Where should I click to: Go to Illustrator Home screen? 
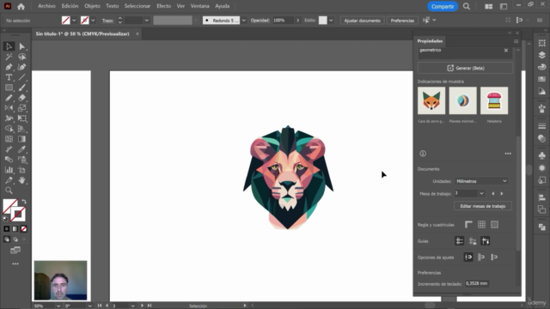click(x=21, y=6)
